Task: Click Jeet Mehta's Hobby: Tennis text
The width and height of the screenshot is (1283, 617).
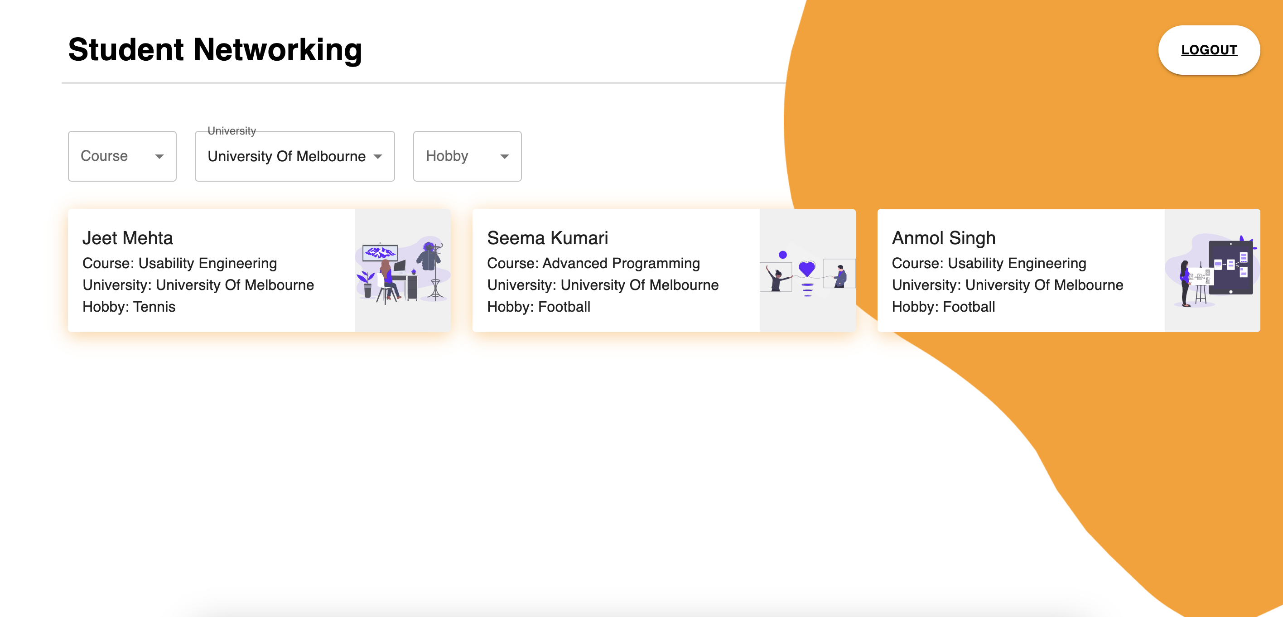Action: click(129, 307)
